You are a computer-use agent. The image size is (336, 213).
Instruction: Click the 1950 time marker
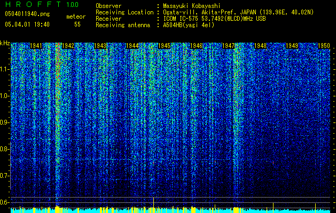pyautogui.click(x=324, y=46)
